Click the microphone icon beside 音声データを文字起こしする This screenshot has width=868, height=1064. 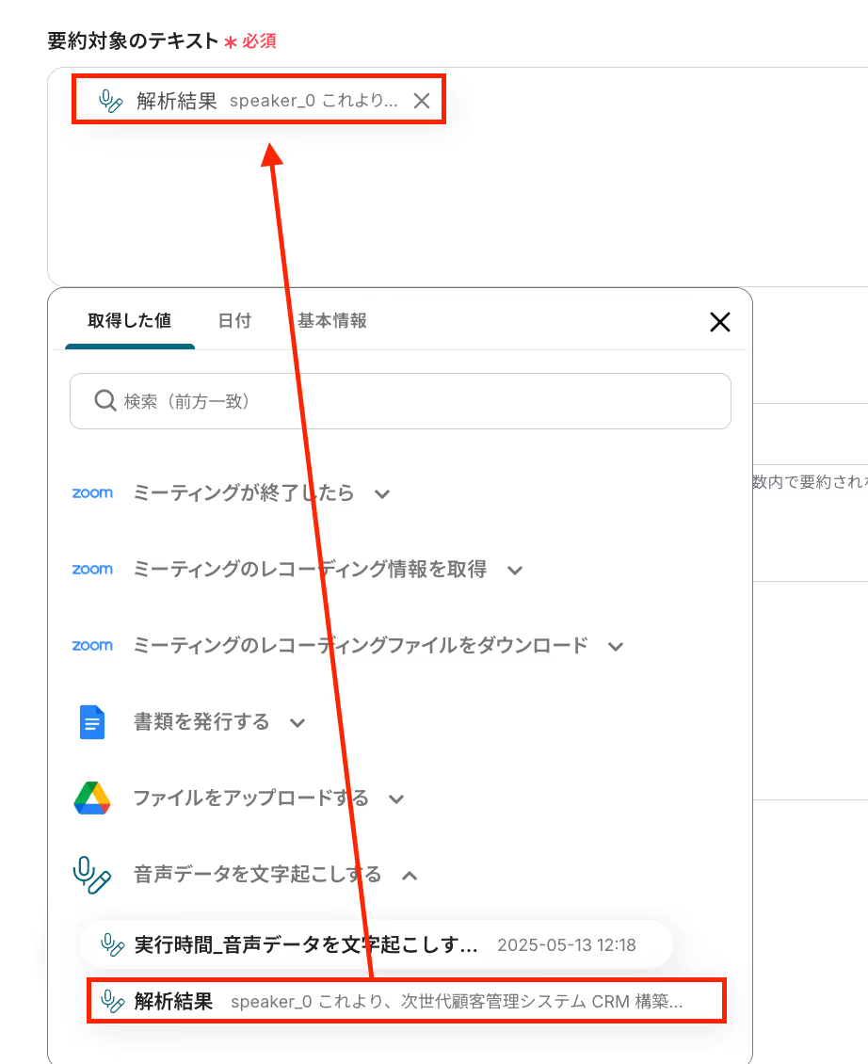coord(91,875)
